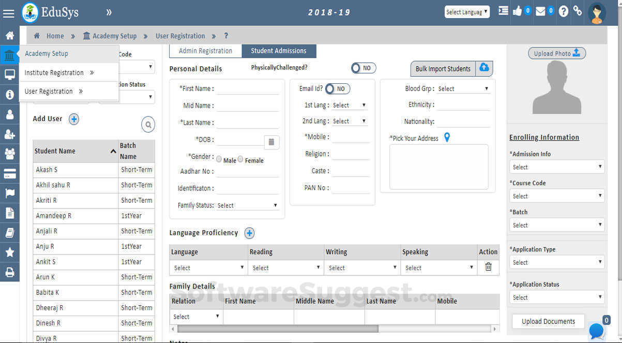Screen dimensions: 622x343
Task: Click the cloud upload icon
Action: (484, 68)
